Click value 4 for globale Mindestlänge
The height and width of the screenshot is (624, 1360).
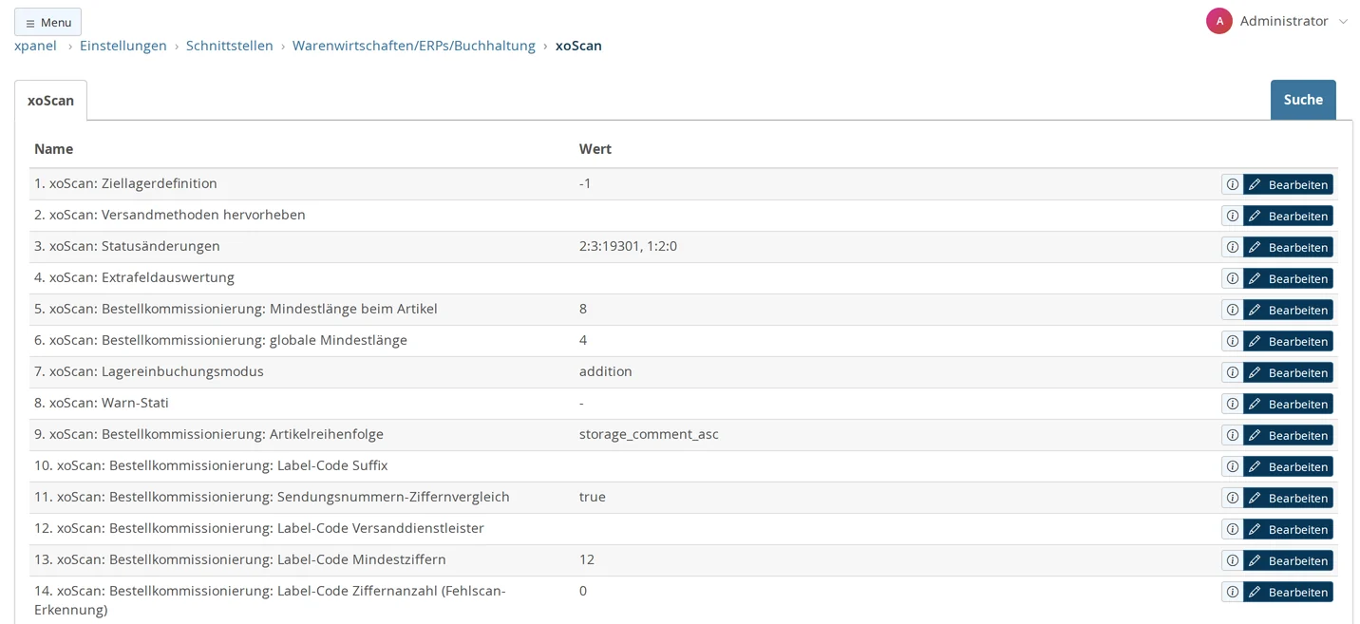(583, 340)
